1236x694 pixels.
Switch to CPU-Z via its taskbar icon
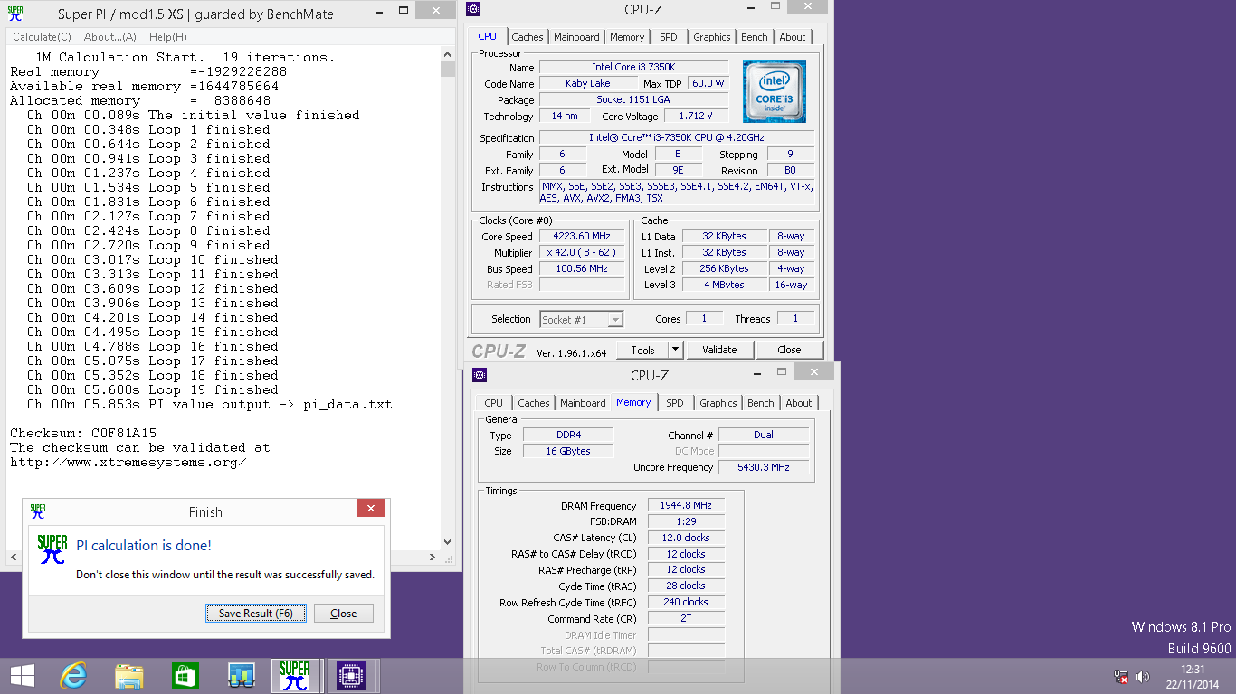coord(350,676)
